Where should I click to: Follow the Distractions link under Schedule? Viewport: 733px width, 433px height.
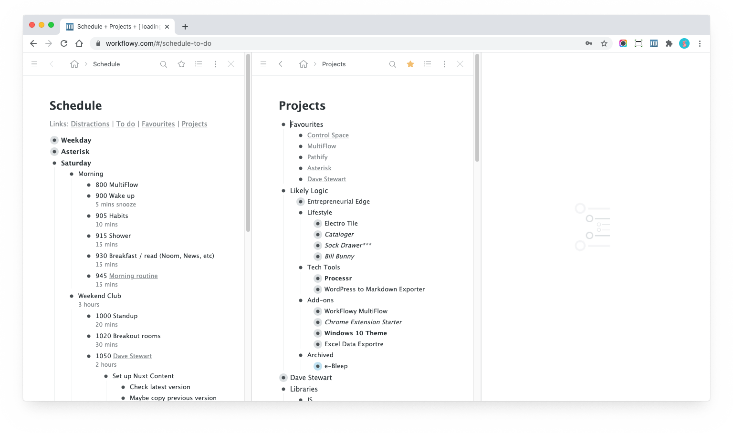pyautogui.click(x=90, y=124)
